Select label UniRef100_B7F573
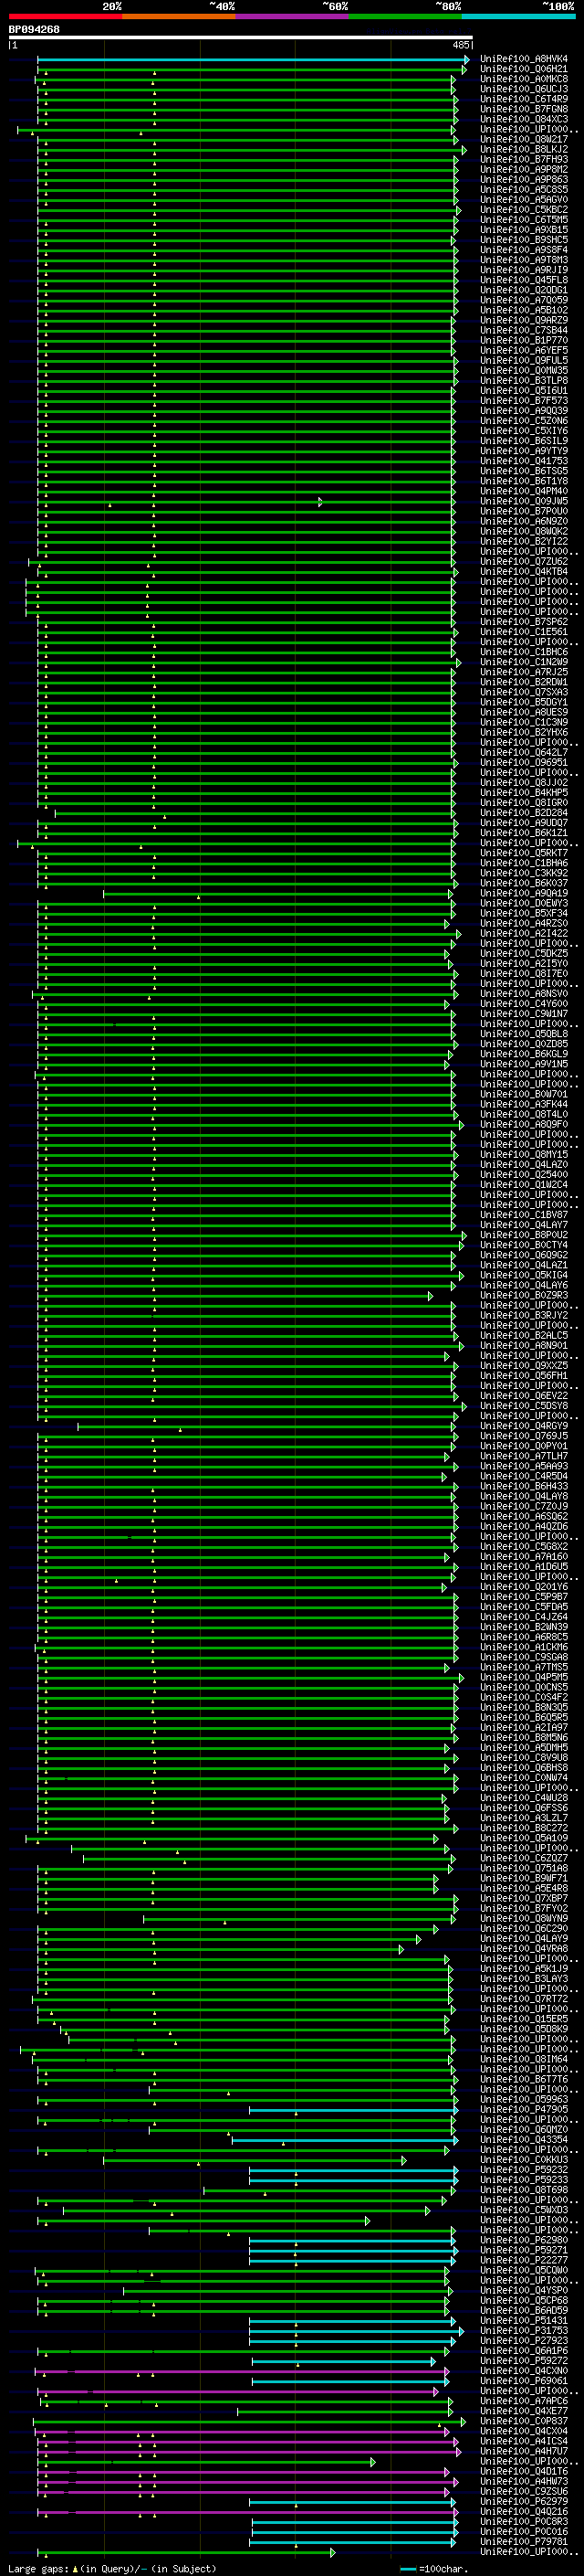The image size is (584, 2576). tap(524, 400)
